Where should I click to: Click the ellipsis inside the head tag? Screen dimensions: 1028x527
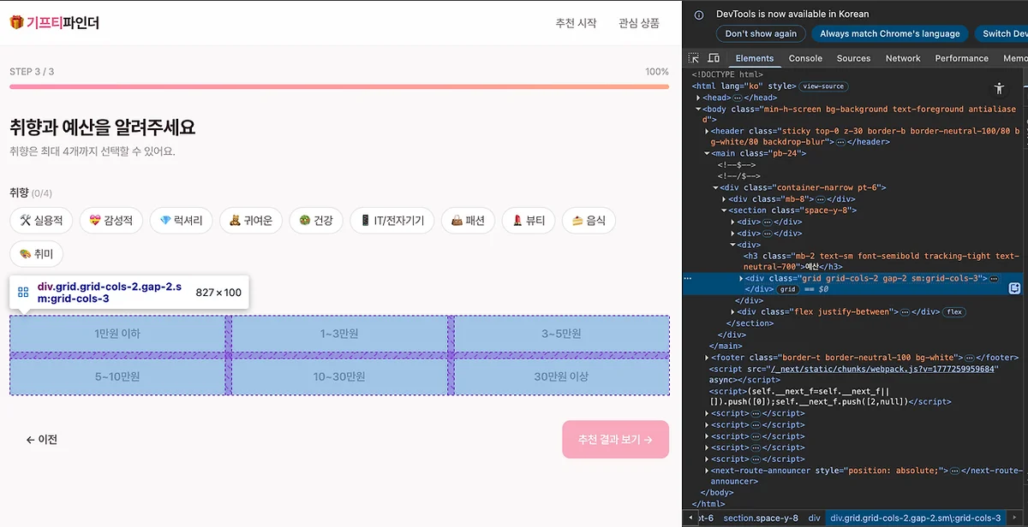pos(737,98)
